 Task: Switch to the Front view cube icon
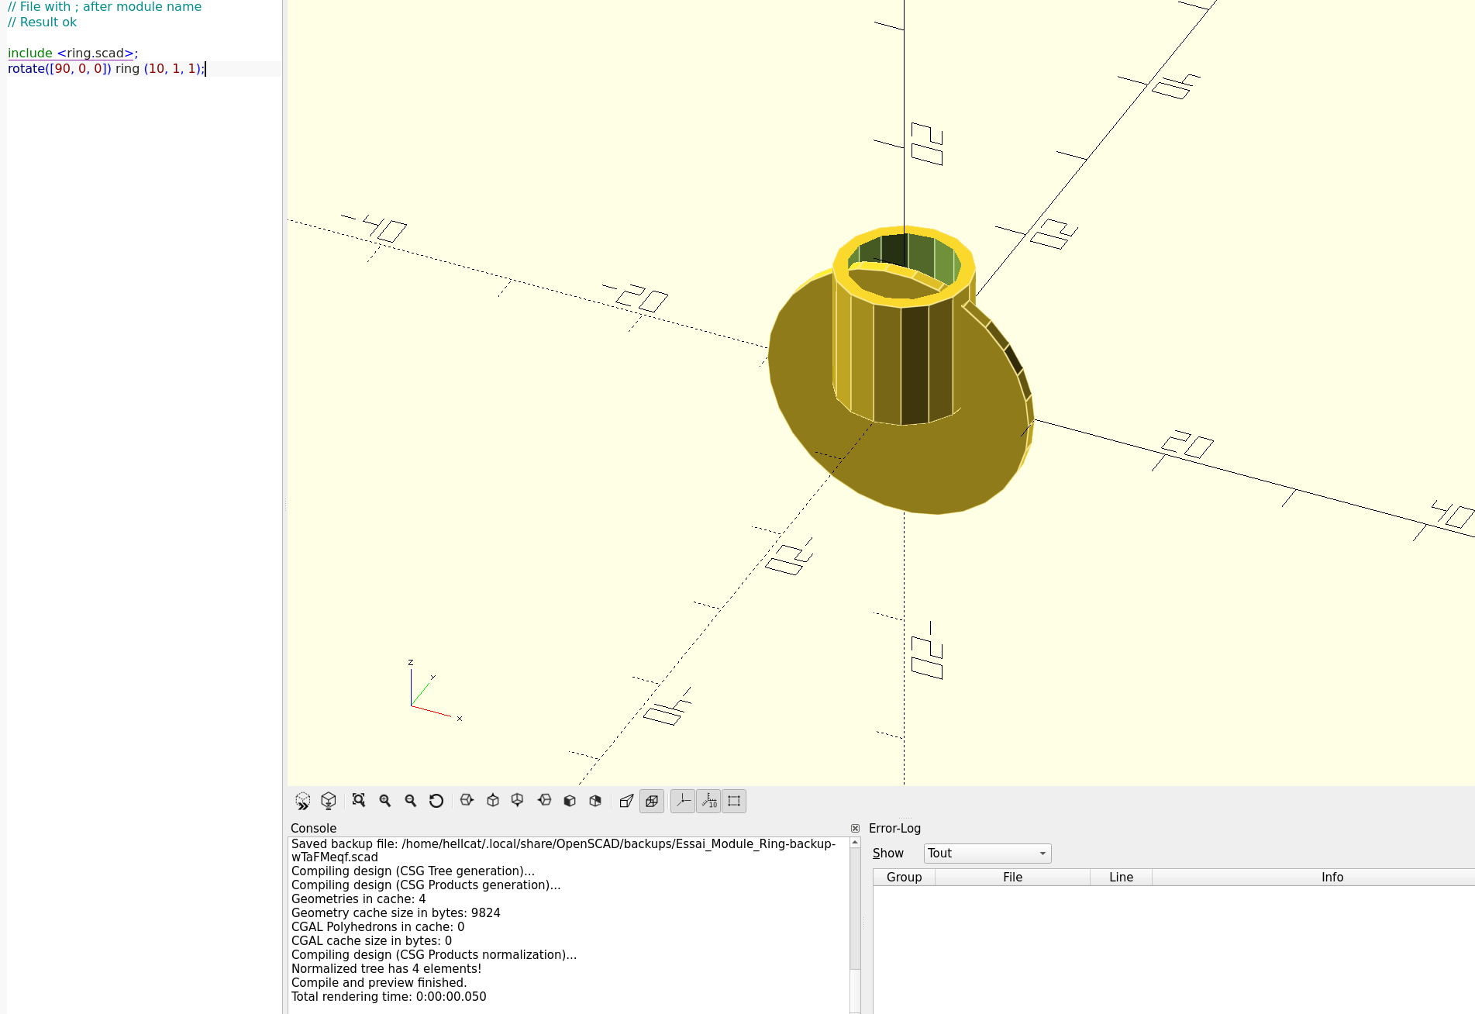click(570, 801)
